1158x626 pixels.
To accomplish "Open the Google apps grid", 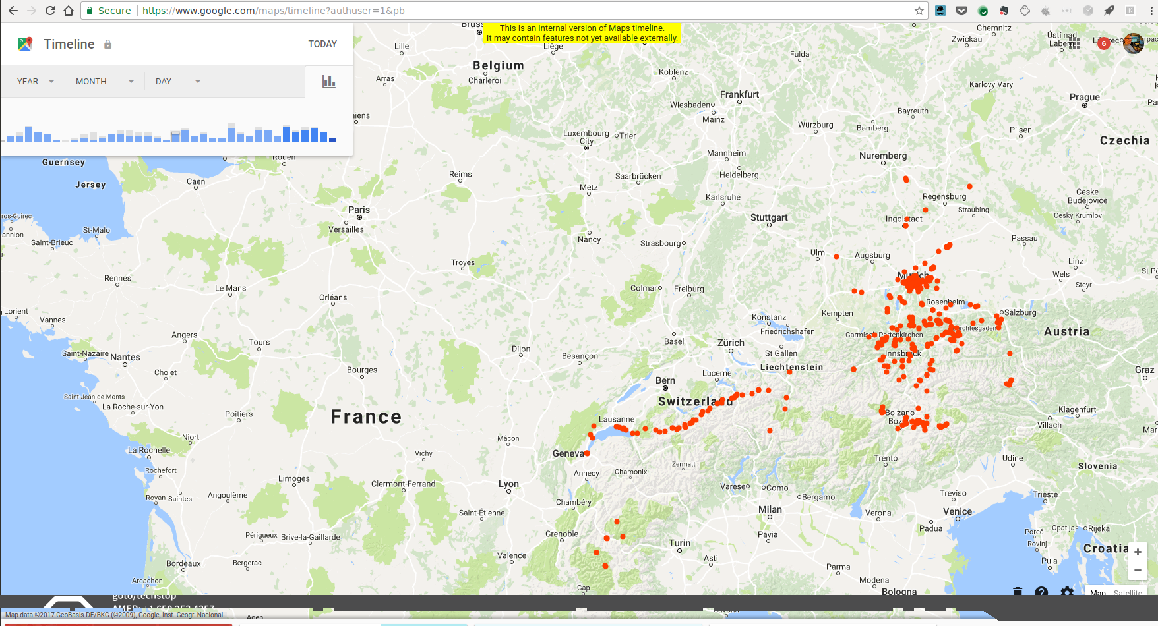I will tap(1074, 43).
